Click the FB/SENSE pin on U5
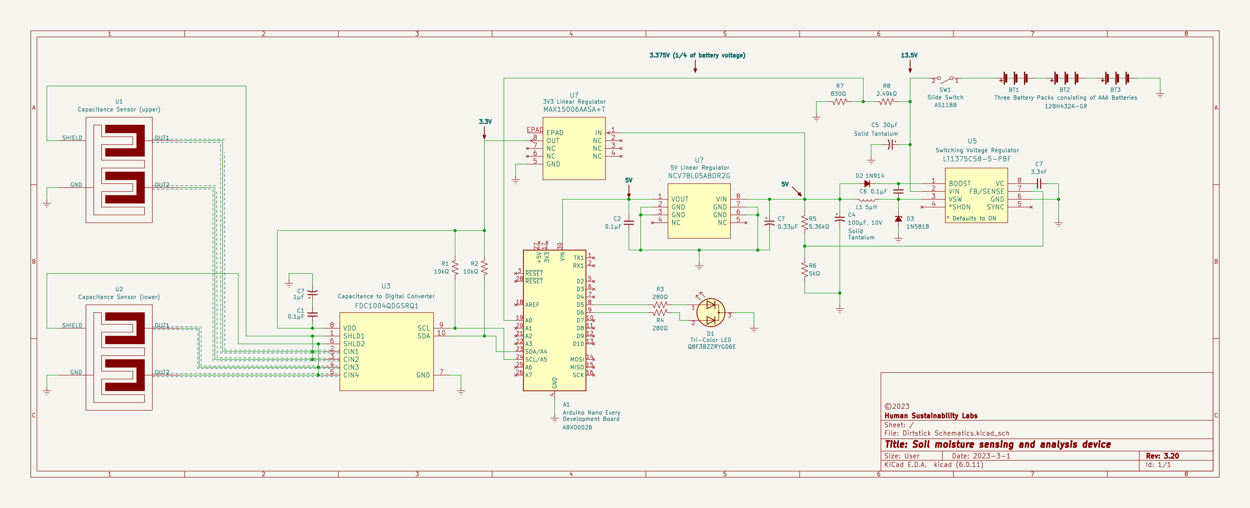This screenshot has width=1250, height=508. point(986,191)
